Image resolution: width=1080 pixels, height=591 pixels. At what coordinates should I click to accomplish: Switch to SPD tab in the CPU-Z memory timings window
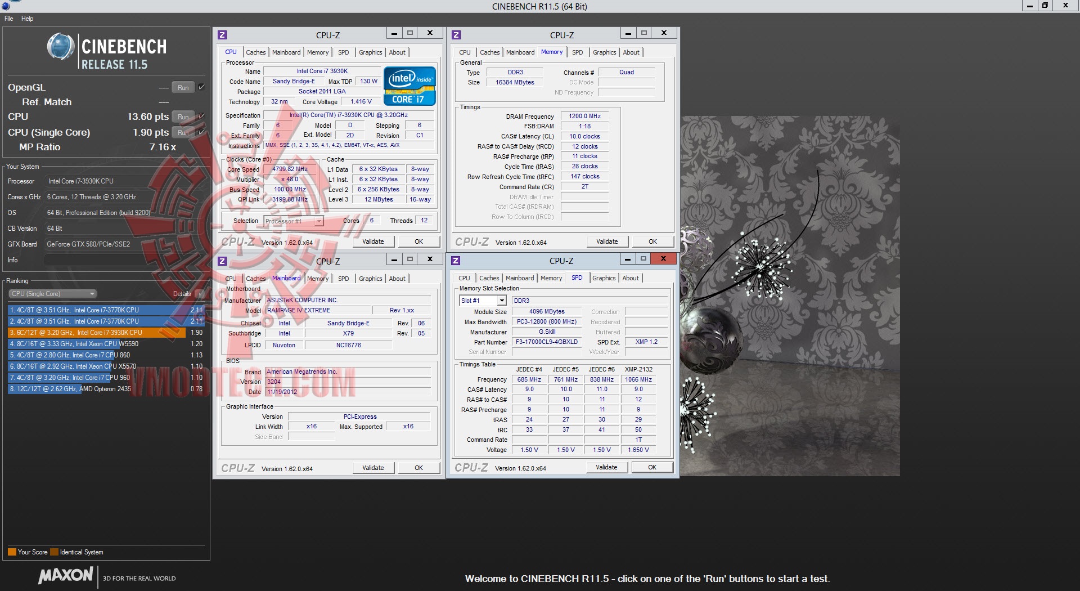pos(578,52)
